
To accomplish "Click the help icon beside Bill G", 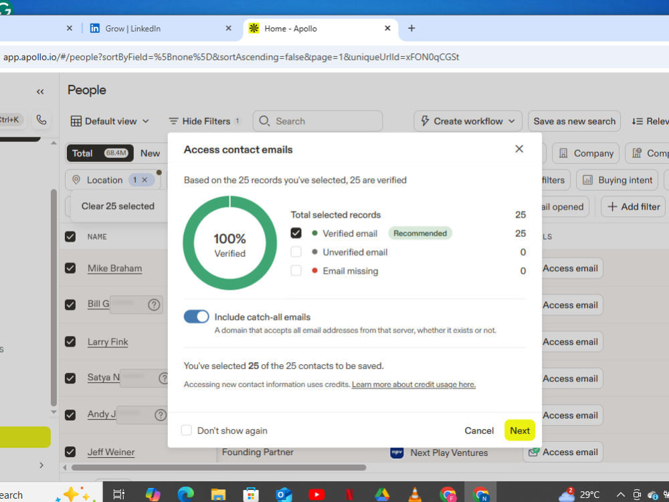I will (154, 305).
